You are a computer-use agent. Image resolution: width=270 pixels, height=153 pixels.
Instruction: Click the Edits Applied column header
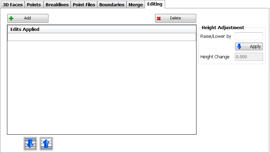click(x=102, y=29)
